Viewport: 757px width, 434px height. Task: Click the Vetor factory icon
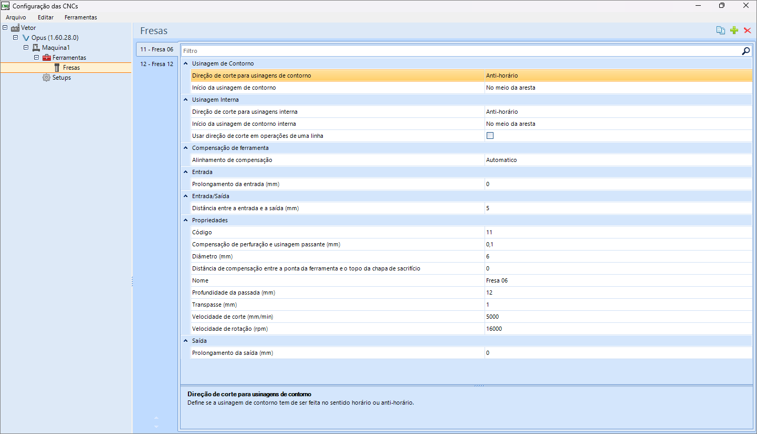point(15,28)
